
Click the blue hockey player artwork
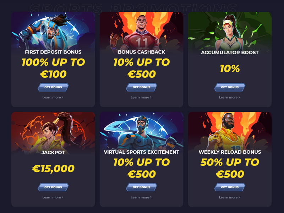(53, 31)
